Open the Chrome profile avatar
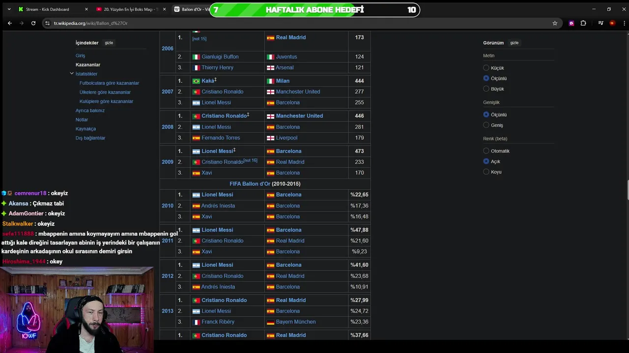This screenshot has width=629, height=353. pos(612,23)
